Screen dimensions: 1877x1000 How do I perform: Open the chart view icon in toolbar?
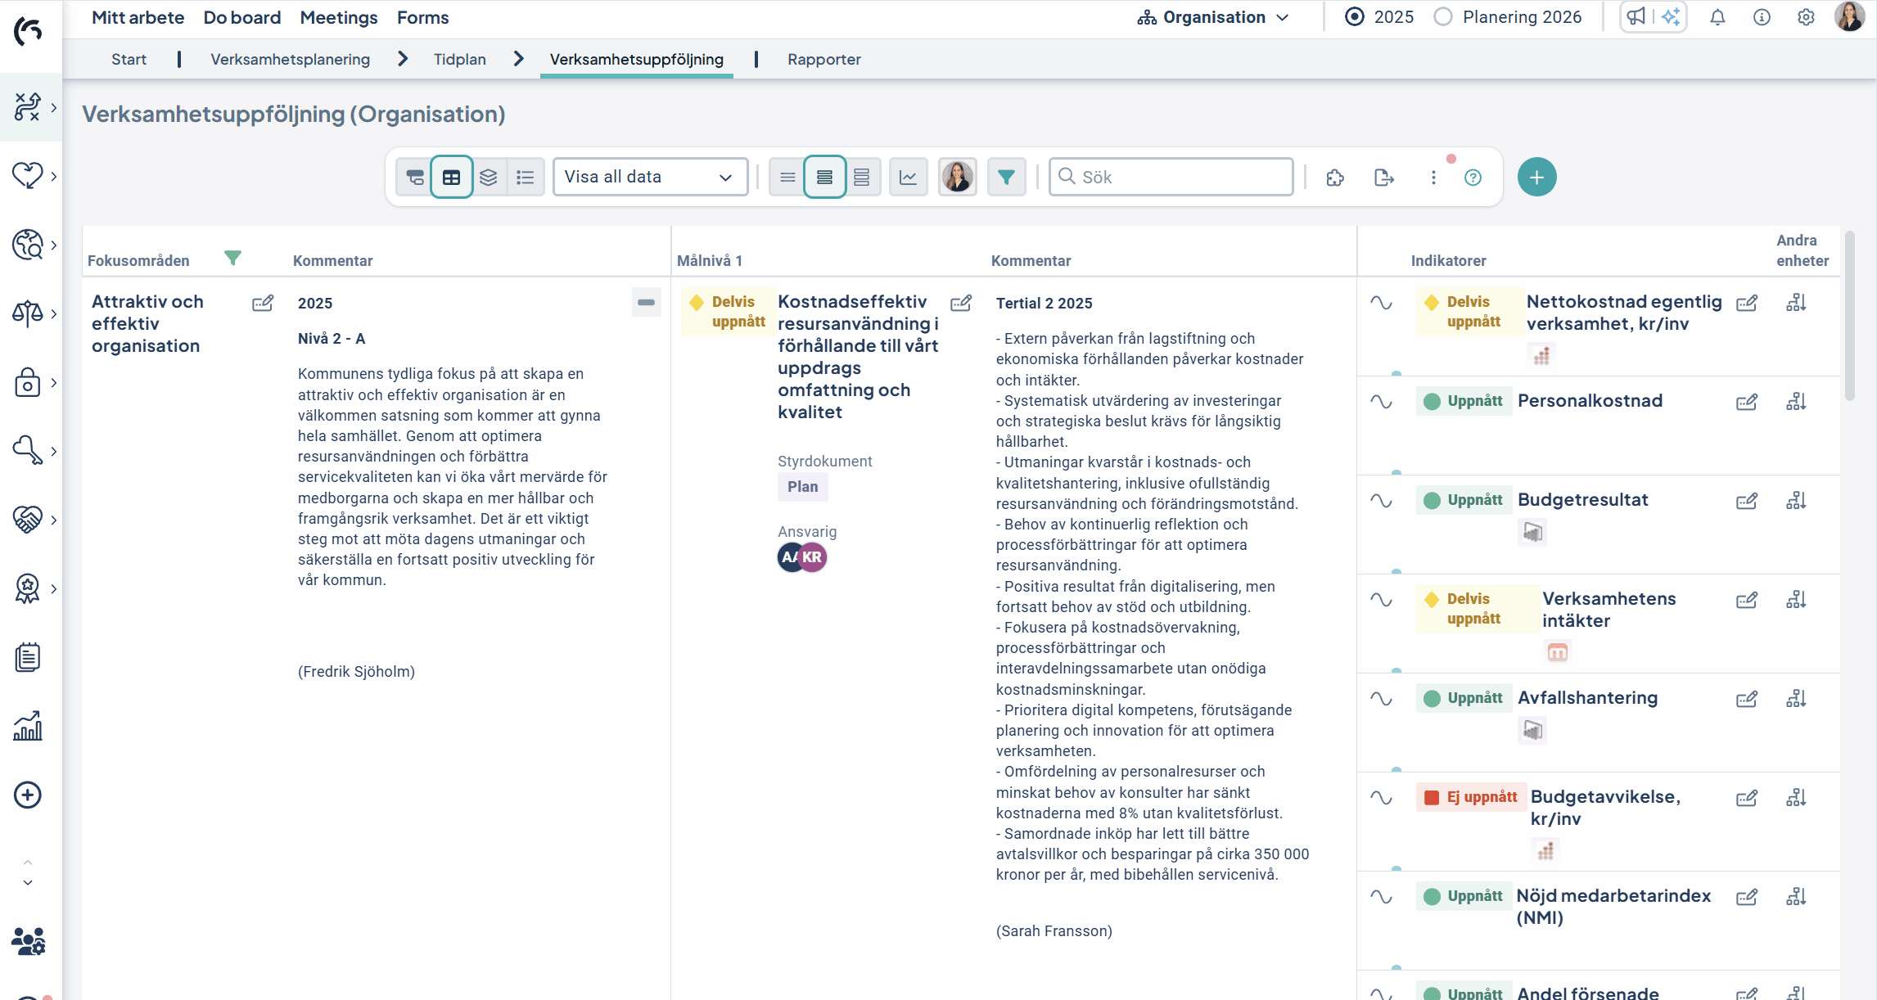pos(908,177)
